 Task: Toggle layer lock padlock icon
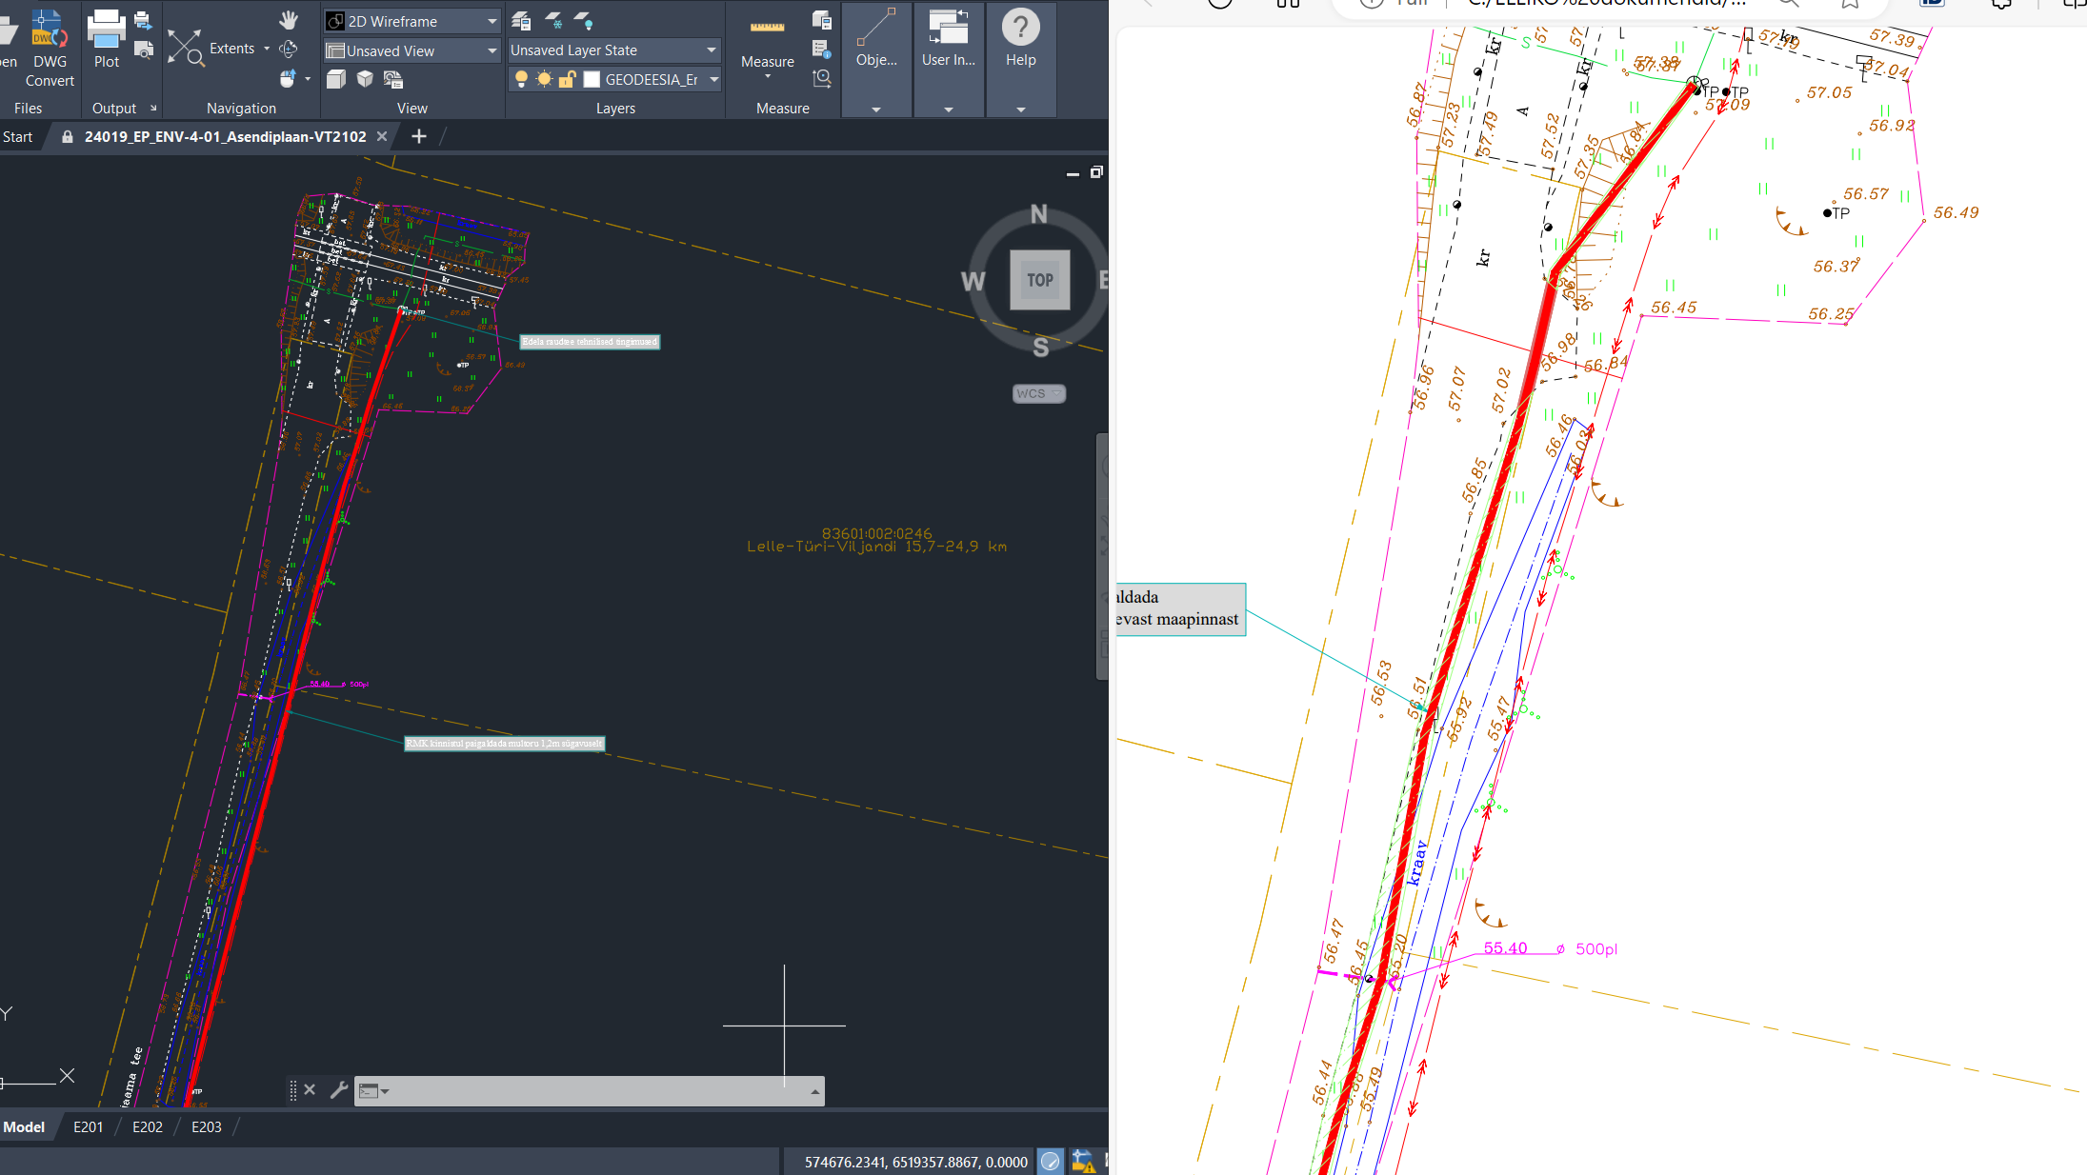tap(567, 79)
